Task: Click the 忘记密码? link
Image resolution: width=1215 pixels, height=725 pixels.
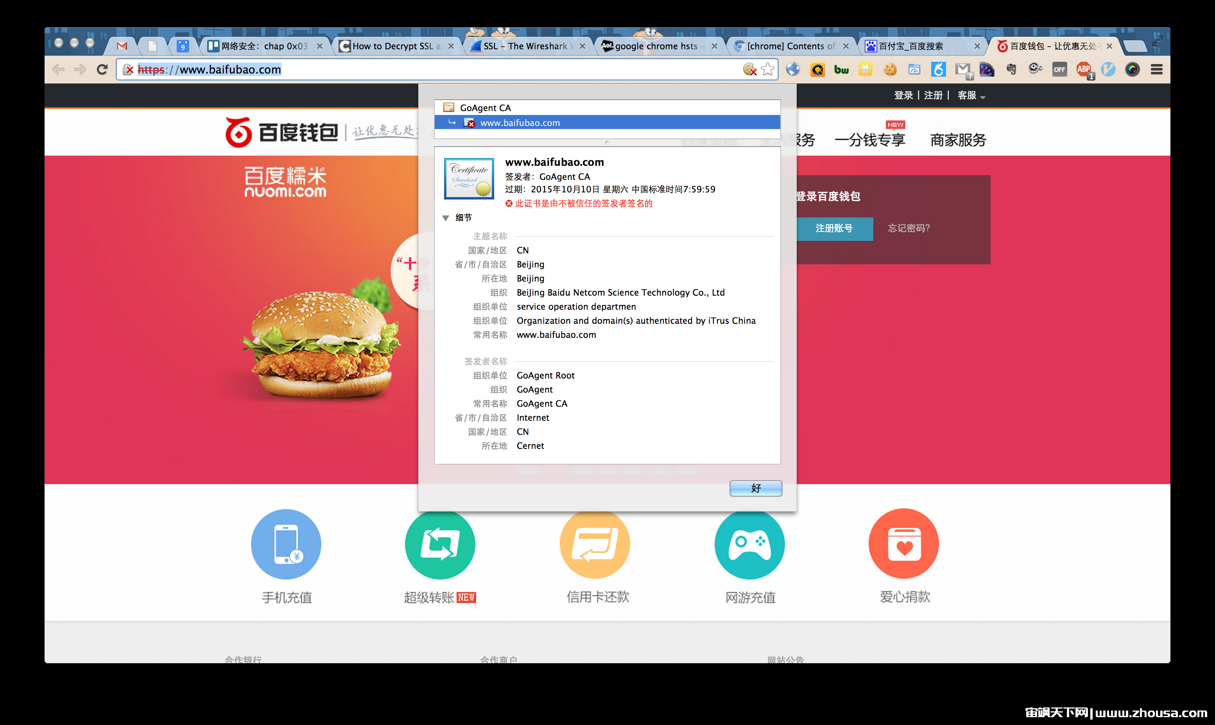Action: coord(909,228)
